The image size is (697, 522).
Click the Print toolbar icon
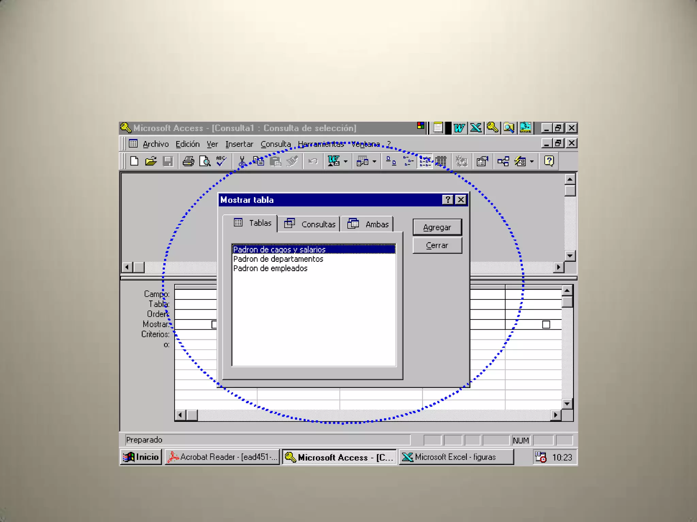point(188,161)
